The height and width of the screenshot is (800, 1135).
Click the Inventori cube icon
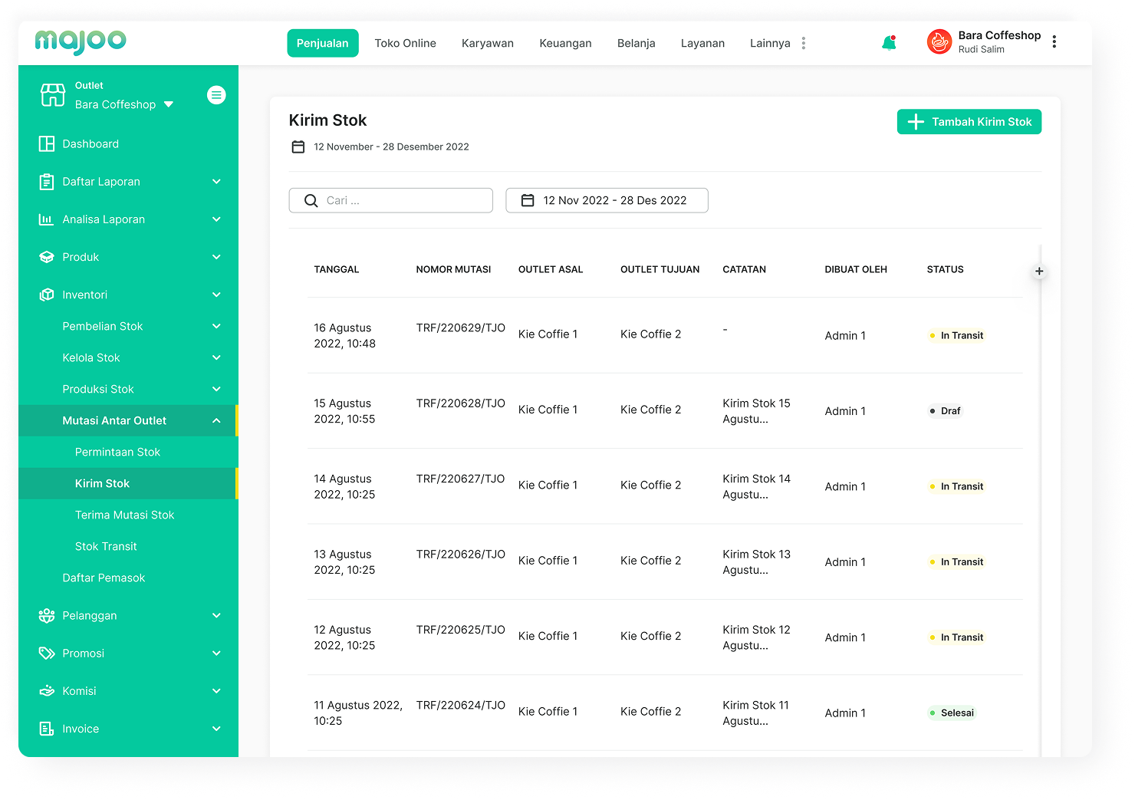[47, 295]
